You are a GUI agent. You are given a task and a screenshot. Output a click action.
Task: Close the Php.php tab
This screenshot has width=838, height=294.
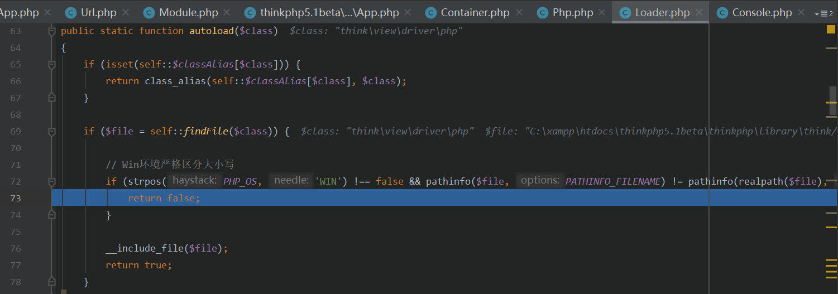pos(602,12)
